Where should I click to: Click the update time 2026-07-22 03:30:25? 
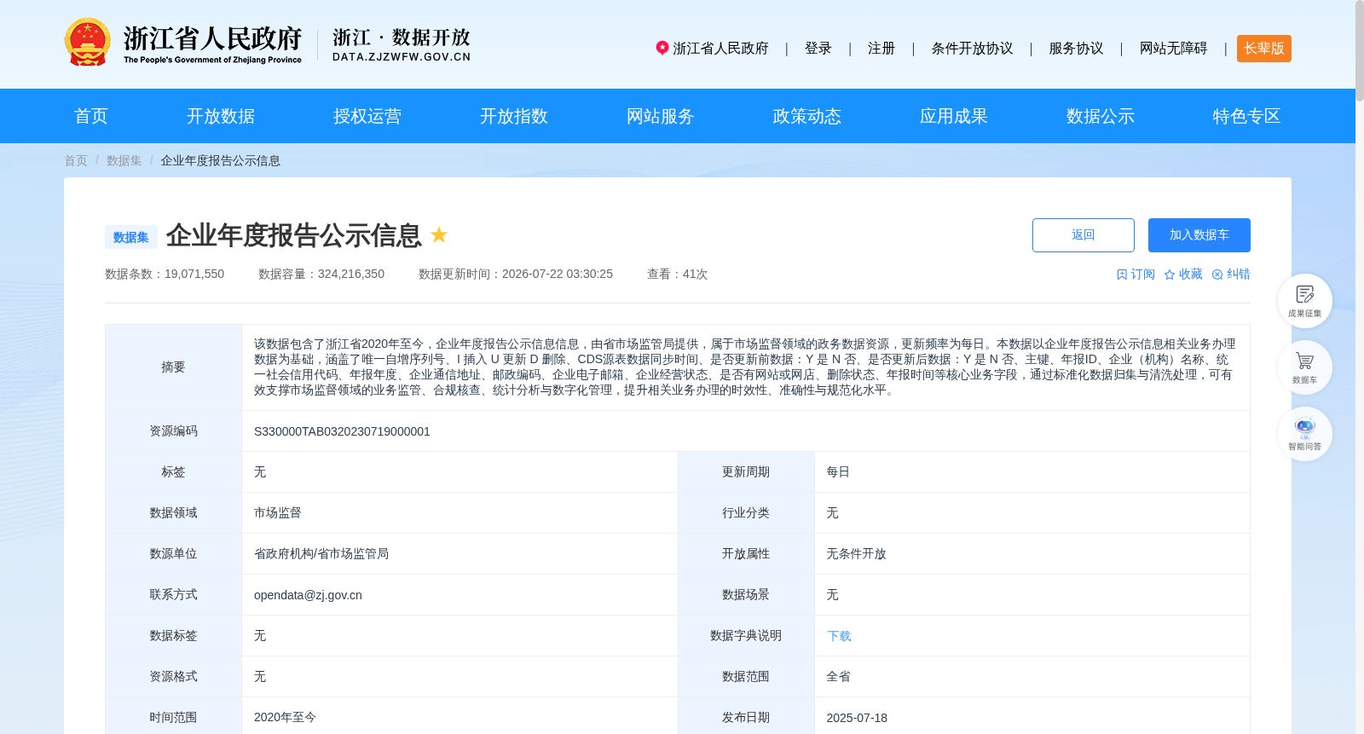558,275
